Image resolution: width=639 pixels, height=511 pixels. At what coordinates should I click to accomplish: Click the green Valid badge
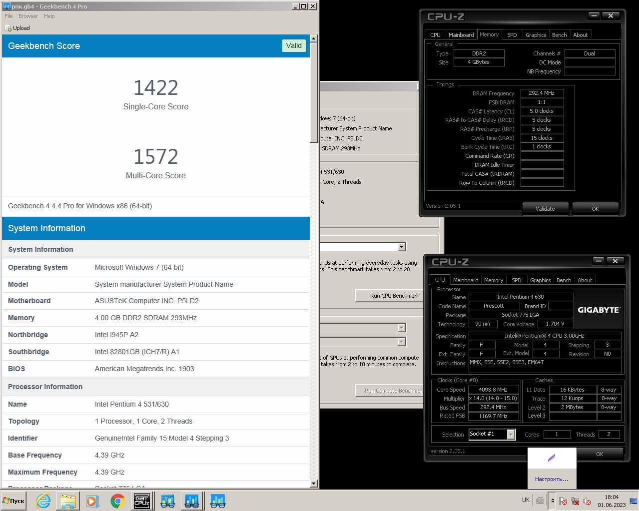(294, 45)
